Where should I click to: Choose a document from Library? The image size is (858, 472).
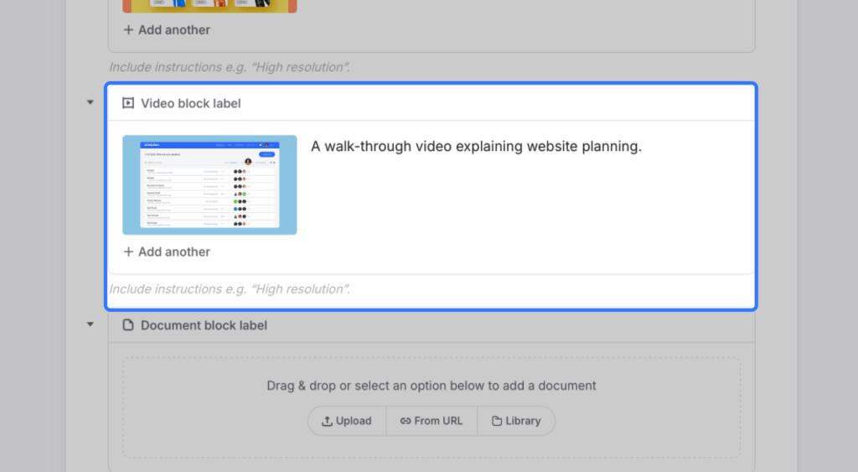pyautogui.click(x=516, y=421)
